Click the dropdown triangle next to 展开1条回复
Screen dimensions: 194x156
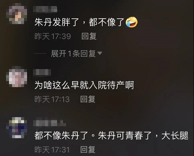[100, 53]
